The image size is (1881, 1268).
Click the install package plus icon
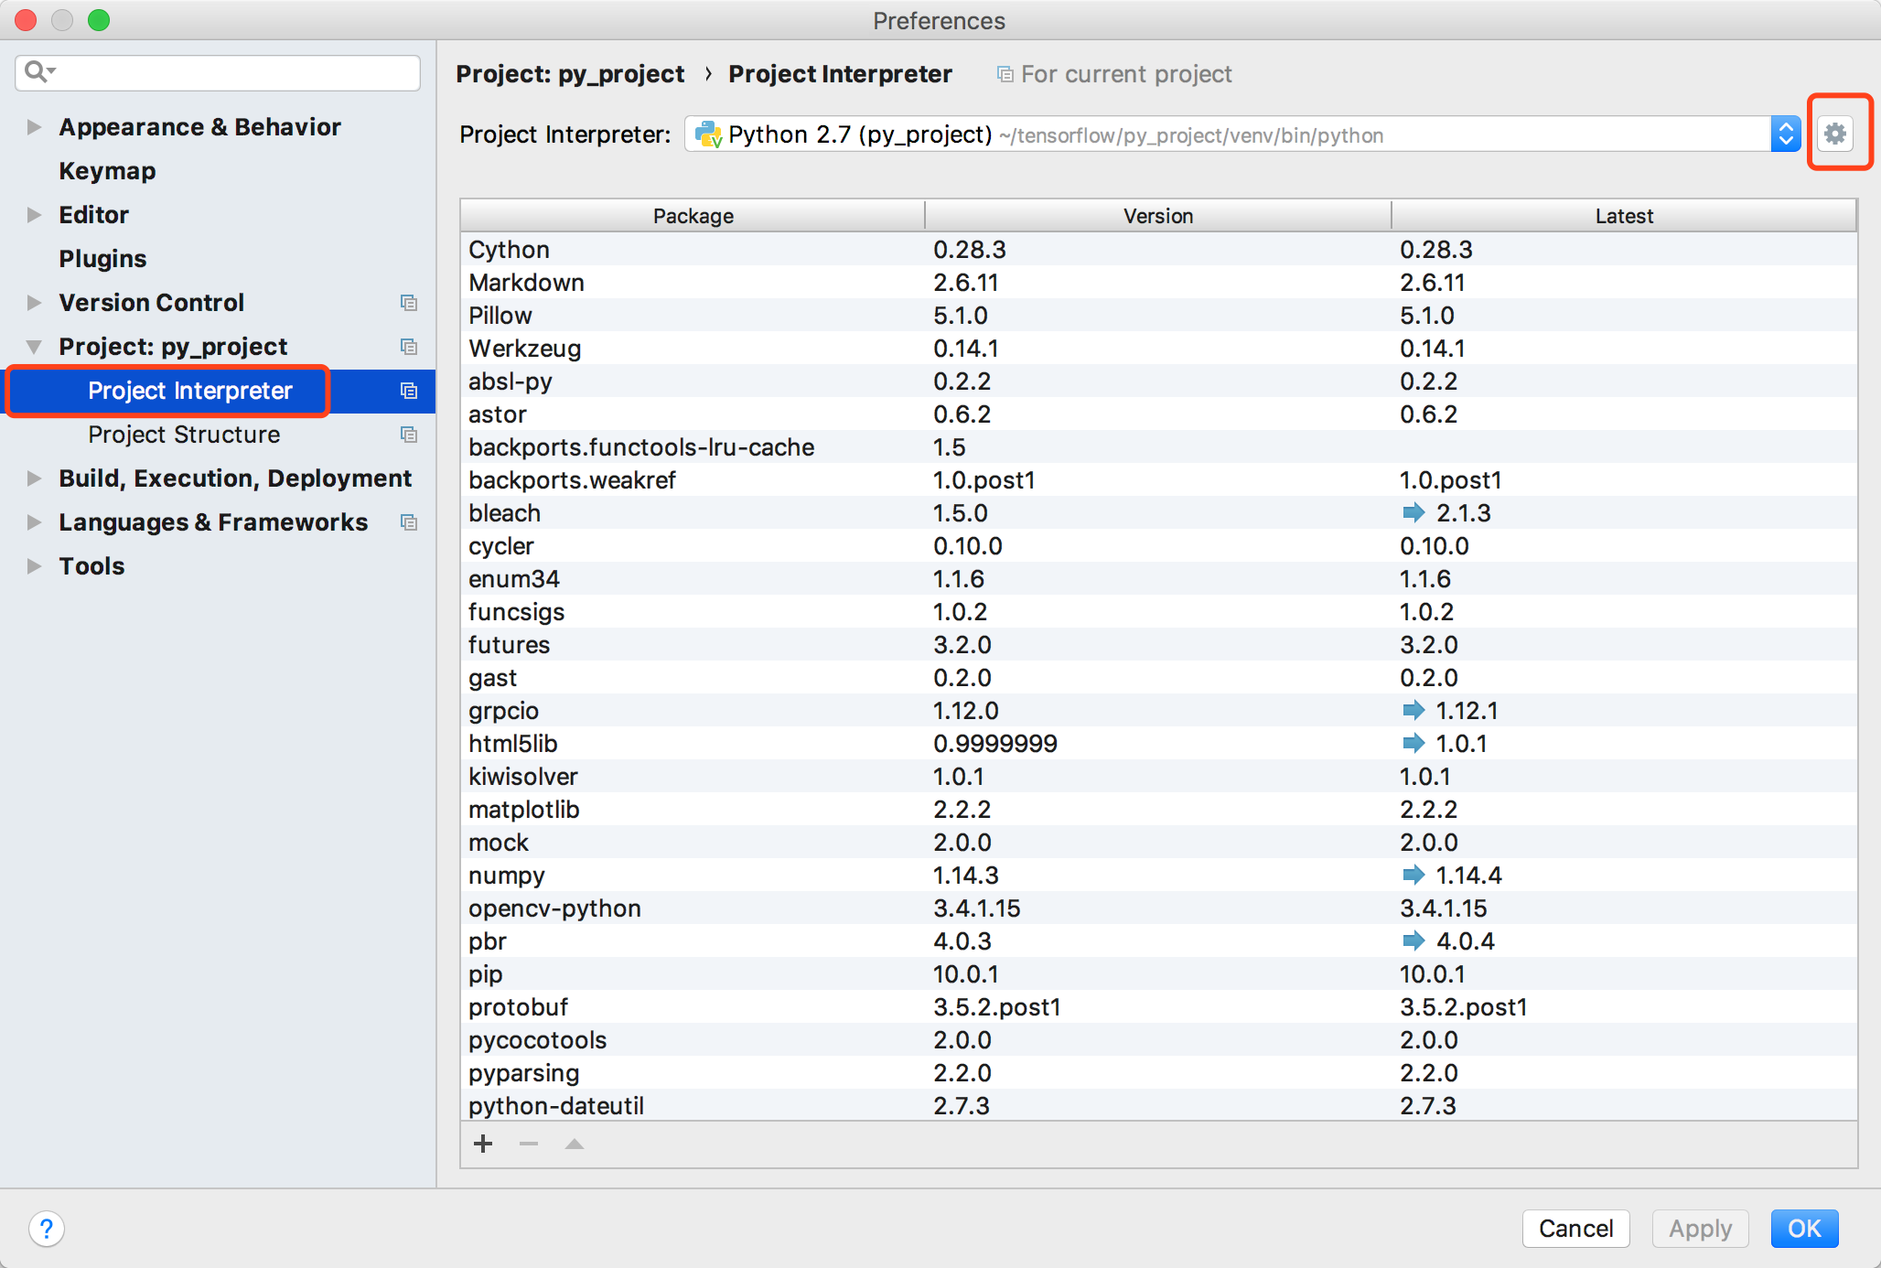pos(483,1144)
